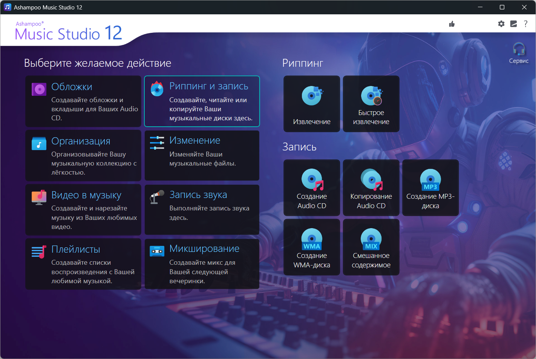Screen dimensions: 536x359
Task: Click the text 'Организовывайте Вашу музыкальную коллекцию с лёгкостью.'
Action: [x=94, y=163]
